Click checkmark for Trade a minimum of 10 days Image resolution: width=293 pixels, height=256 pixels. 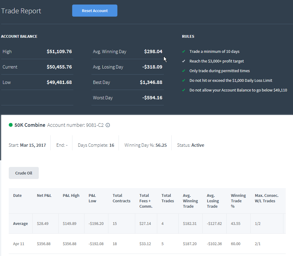point(184,51)
